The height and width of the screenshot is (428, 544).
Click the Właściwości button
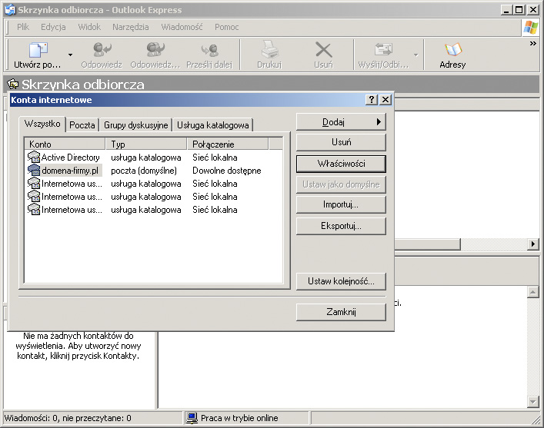pyautogui.click(x=341, y=164)
